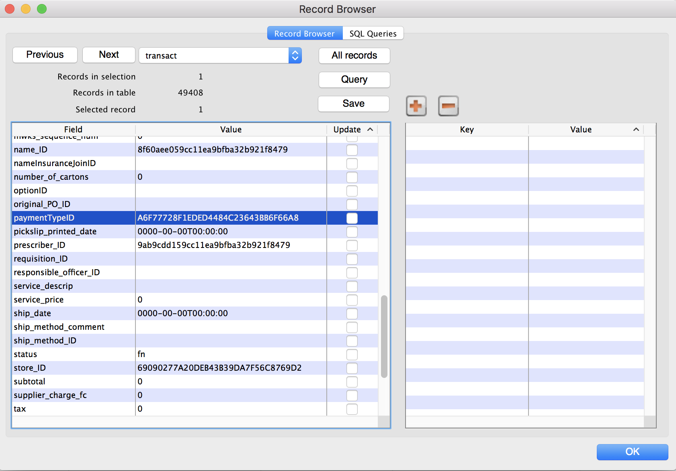Go to the Next record
This screenshot has height=471, width=676.
pyautogui.click(x=109, y=55)
